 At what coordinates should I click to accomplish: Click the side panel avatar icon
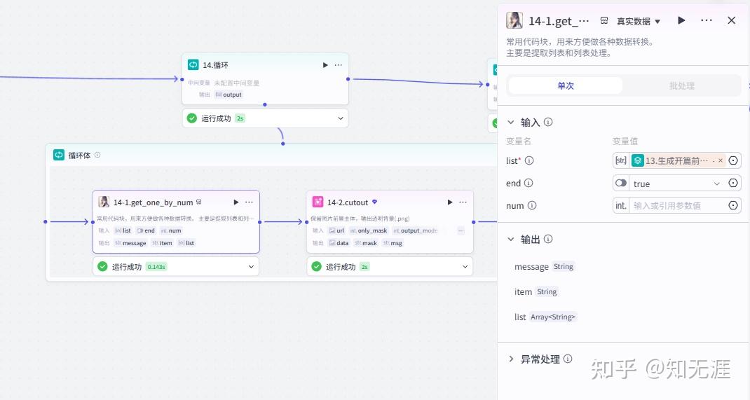[514, 20]
